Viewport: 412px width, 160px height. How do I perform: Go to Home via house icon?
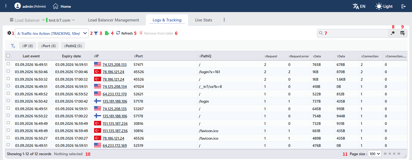[55, 6]
